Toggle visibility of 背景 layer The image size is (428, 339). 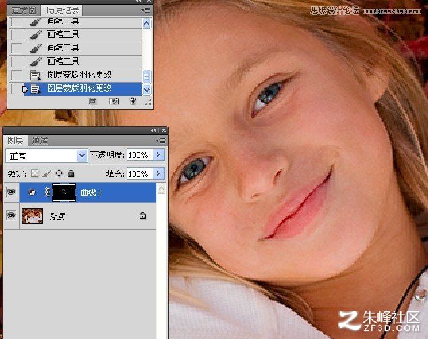click(11, 216)
